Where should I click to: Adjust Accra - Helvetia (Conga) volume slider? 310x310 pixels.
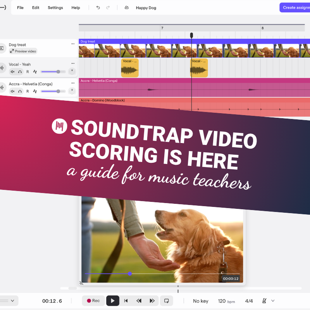click(53, 91)
